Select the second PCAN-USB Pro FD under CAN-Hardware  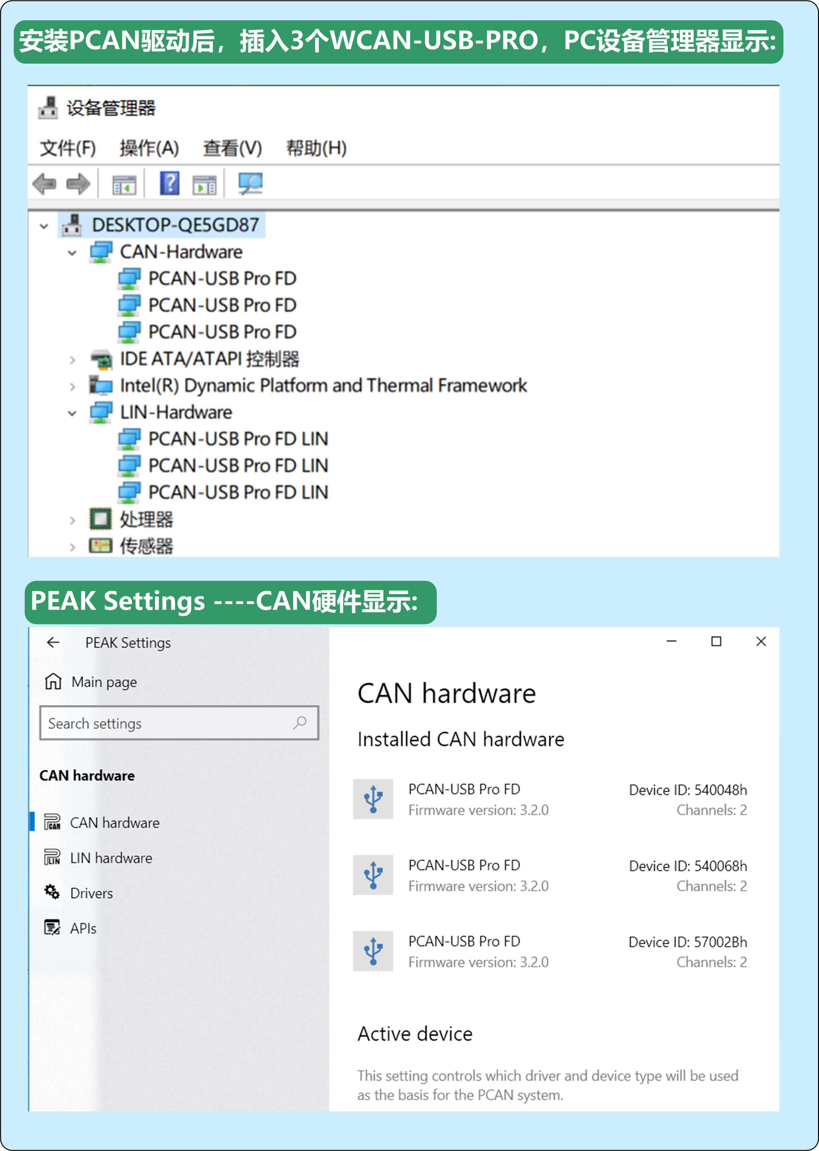point(223,305)
